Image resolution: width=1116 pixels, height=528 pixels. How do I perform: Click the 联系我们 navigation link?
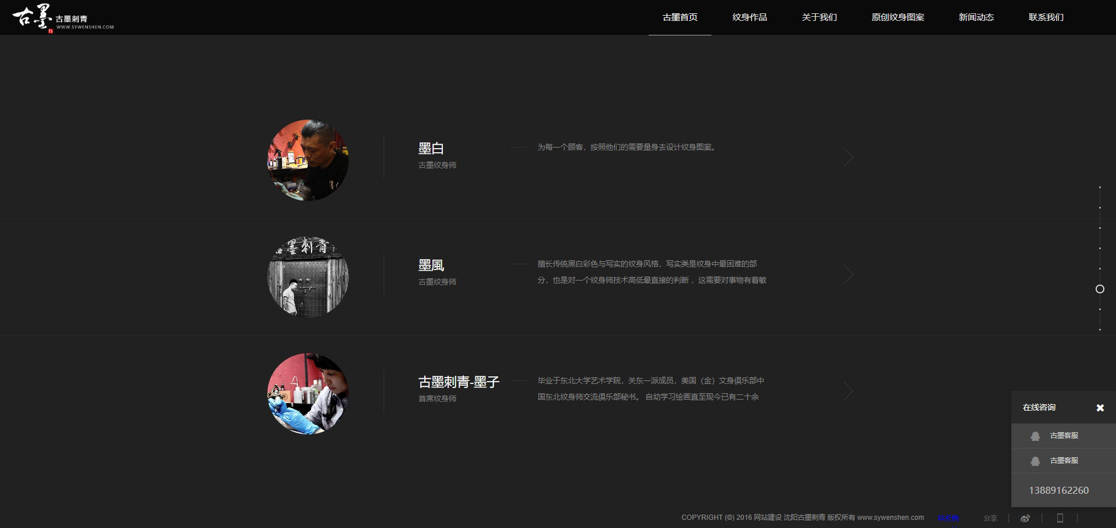point(1046,17)
